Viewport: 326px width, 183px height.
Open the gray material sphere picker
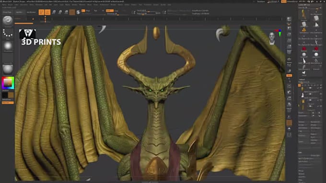click(8, 69)
